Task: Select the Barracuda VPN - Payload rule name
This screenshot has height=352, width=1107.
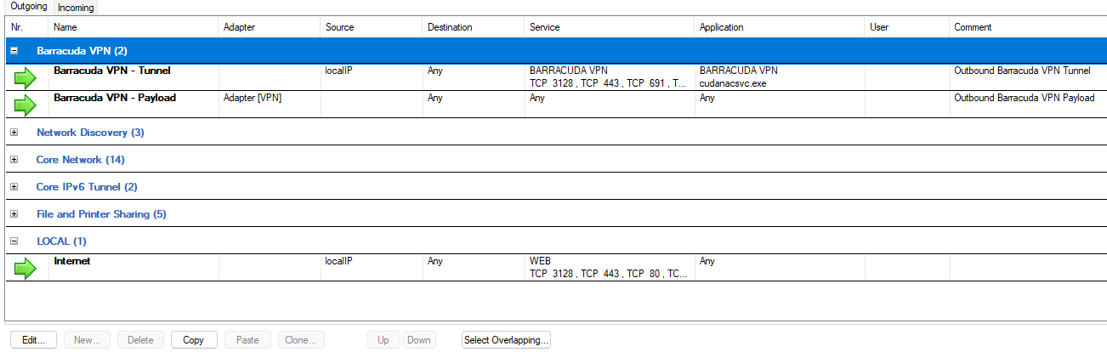Action: (115, 98)
